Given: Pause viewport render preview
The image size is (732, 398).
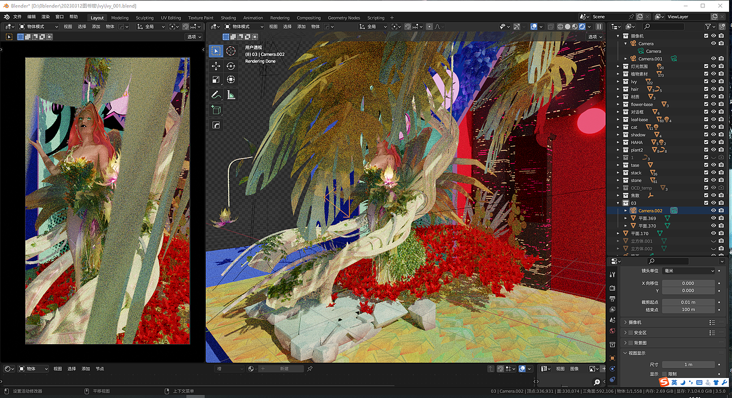Looking at the screenshot, I should [x=599, y=26].
